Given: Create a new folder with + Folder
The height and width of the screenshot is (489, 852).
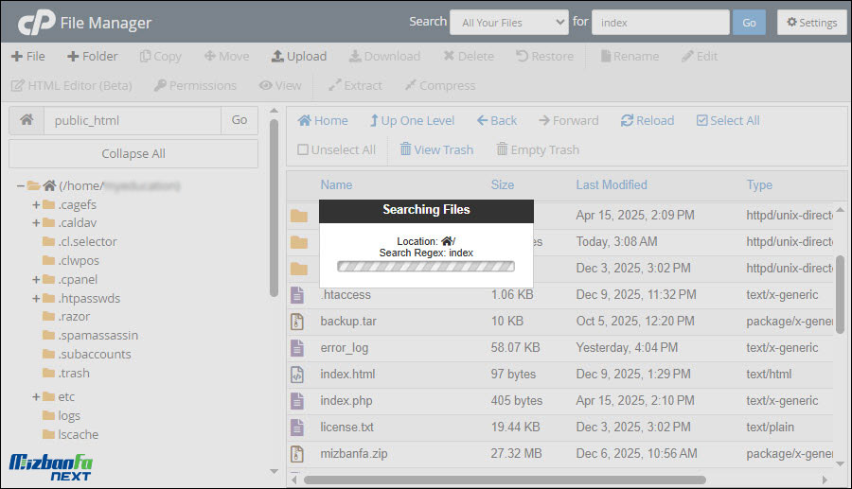Looking at the screenshot, I should click(x=92, y=56).
